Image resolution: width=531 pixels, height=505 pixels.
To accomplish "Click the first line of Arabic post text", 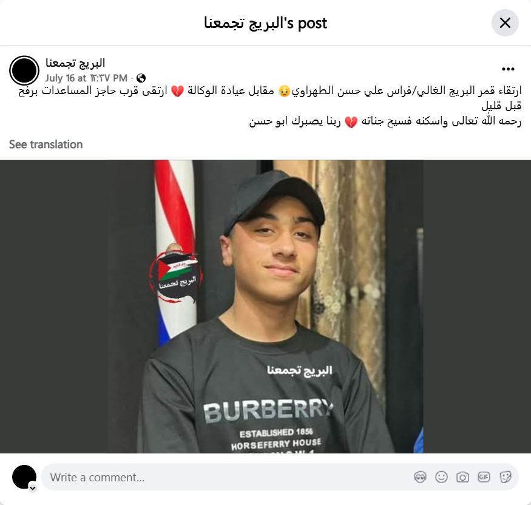I will (270, 91).
